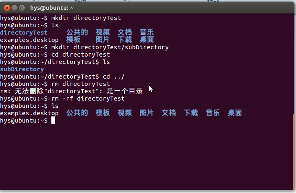Minimize the terminal window

click(x=15, y=8)
